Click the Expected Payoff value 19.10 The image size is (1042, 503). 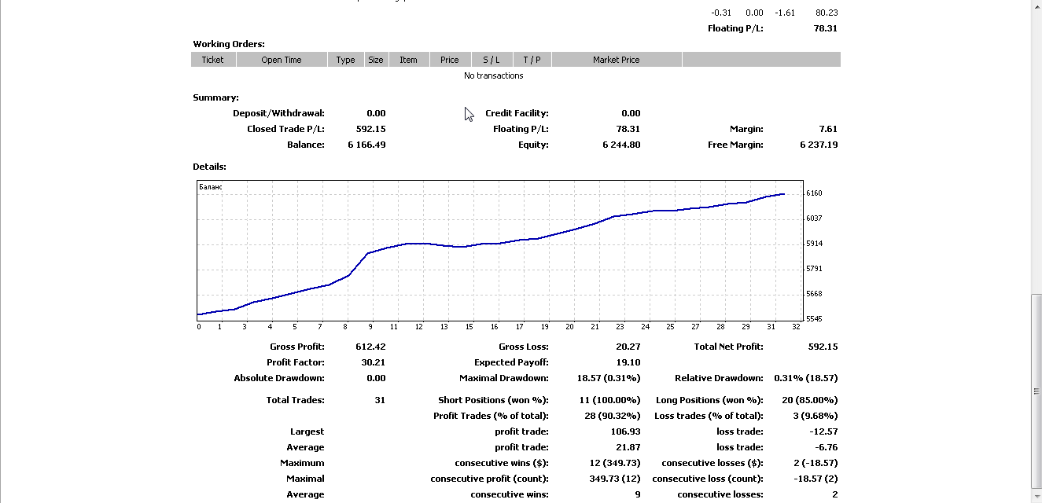(628, 362)
